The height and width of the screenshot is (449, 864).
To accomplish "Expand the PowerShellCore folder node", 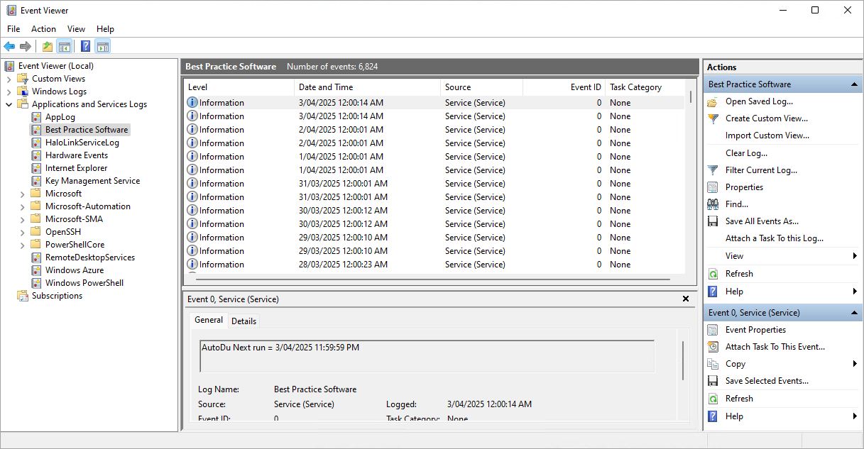I will pos(23,245).
